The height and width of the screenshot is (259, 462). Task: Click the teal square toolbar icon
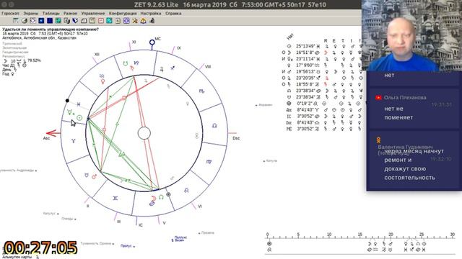pyautogui.click(x=109, y=21)
